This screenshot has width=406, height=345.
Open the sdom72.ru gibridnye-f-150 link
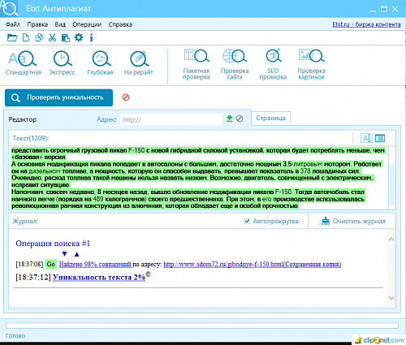pos(253,264)
